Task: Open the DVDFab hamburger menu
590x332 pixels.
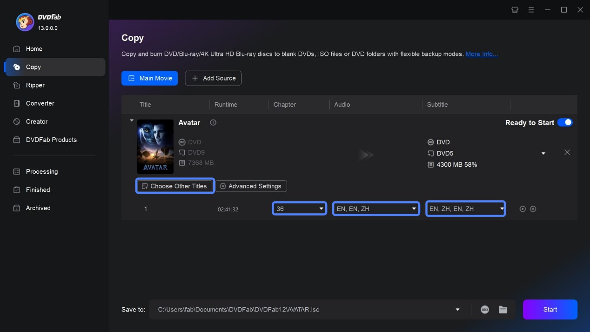Action: [x=531, y=9]
